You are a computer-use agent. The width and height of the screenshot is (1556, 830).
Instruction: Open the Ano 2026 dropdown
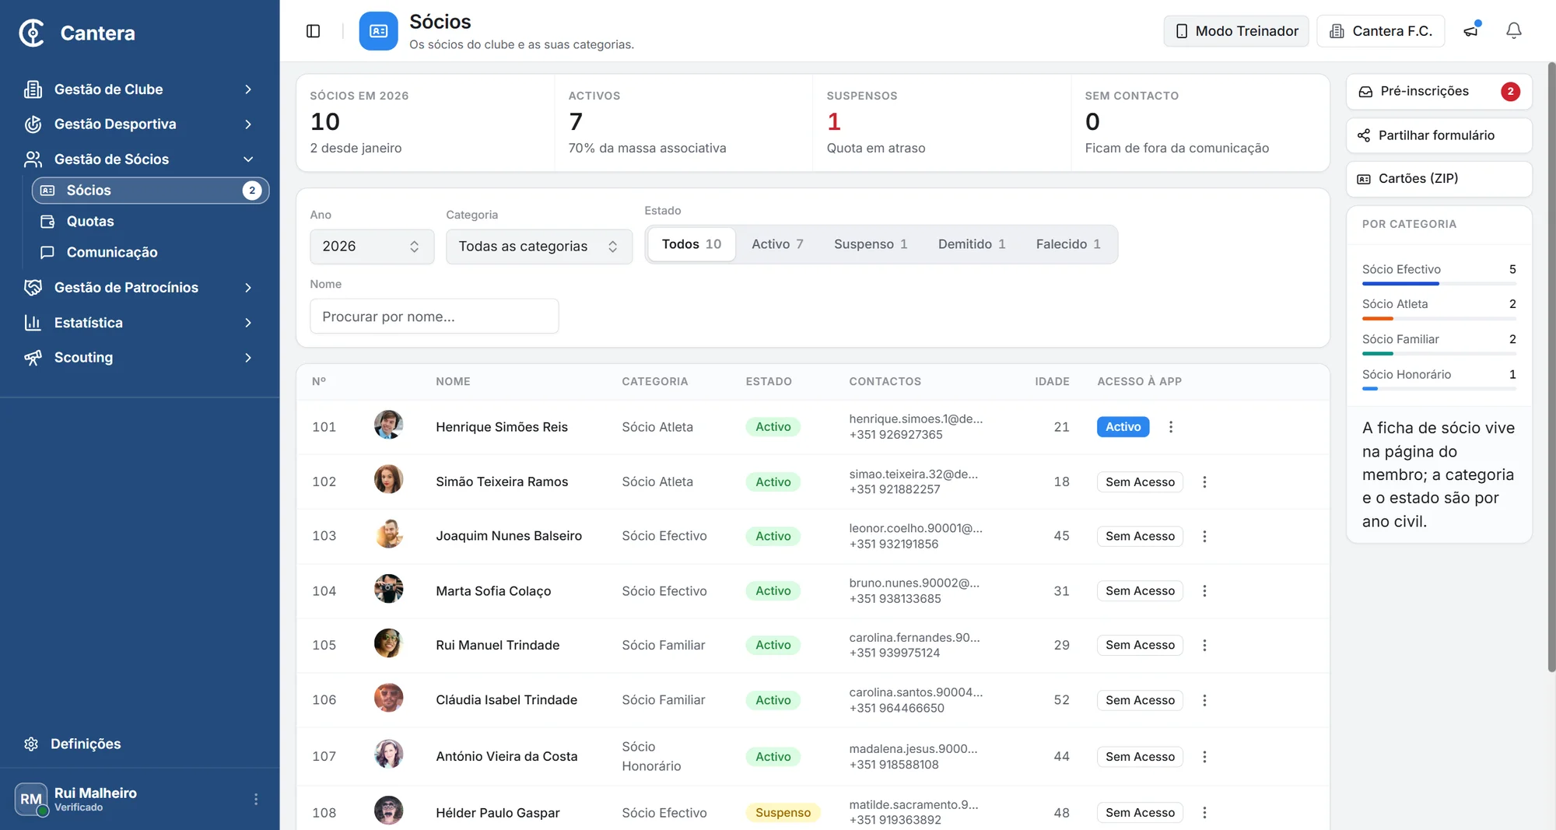point(372,246)
